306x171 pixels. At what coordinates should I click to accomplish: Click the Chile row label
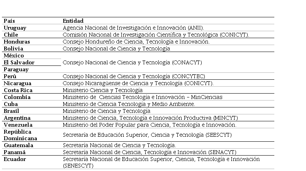[11, 35]
